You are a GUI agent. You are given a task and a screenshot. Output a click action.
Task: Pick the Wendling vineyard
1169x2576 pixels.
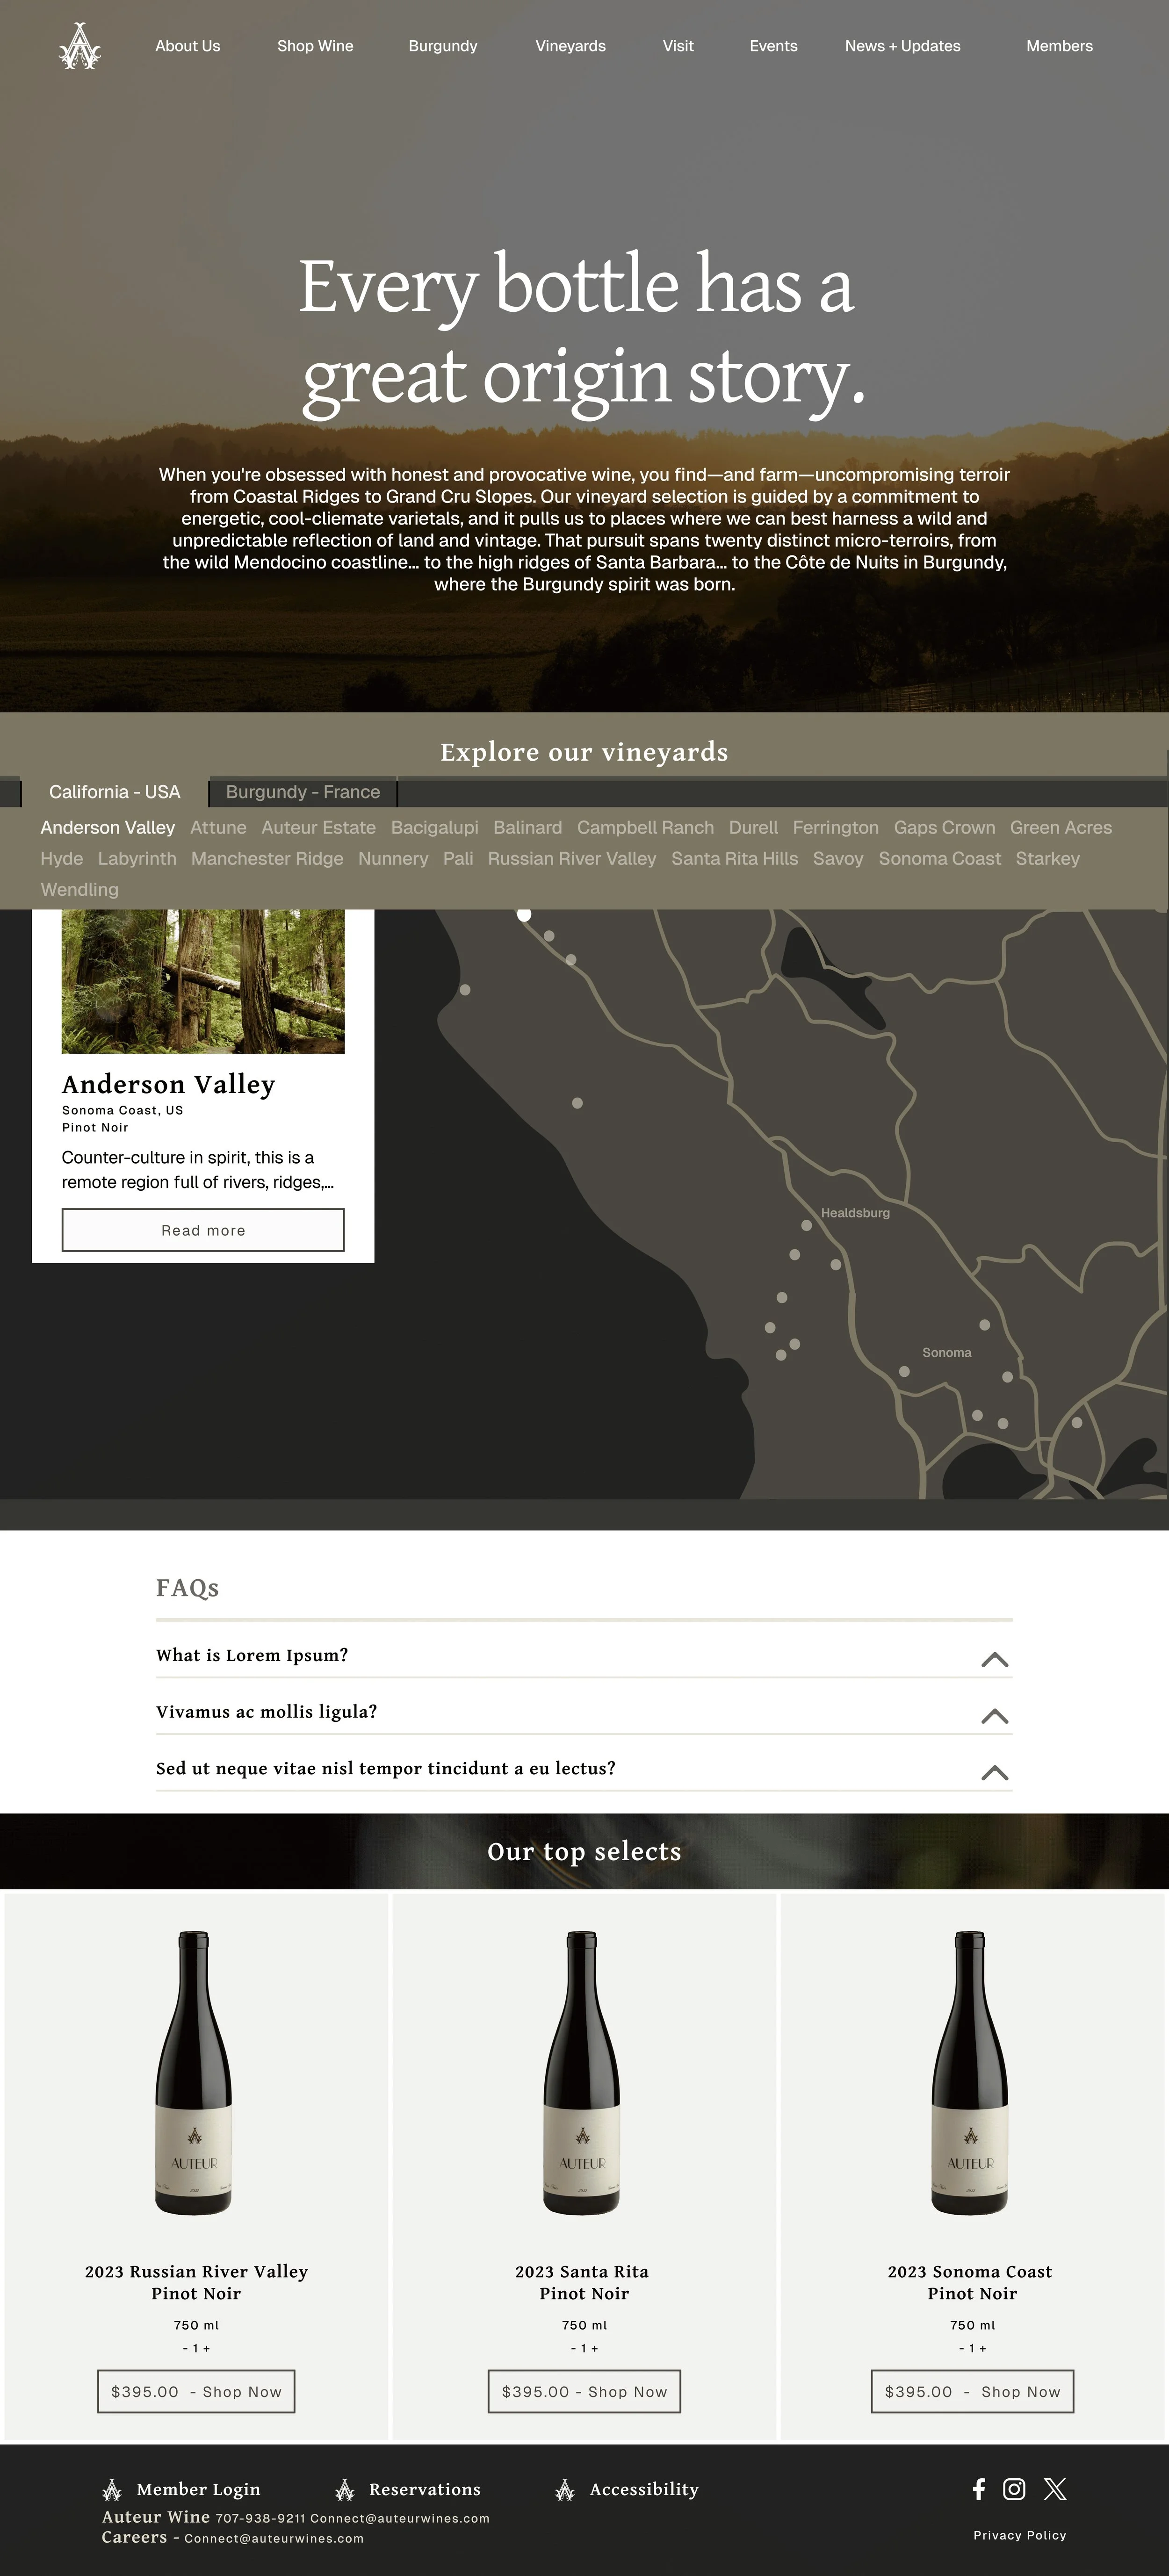click(x=80, y=890)
